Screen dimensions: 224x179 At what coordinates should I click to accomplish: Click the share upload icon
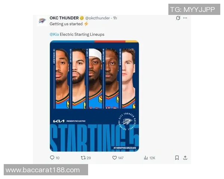click(185, 158)
